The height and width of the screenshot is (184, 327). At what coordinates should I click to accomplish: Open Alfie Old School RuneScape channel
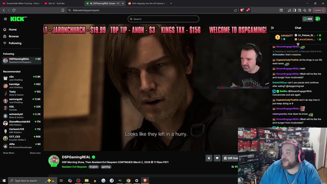click(x=22, y=146)
